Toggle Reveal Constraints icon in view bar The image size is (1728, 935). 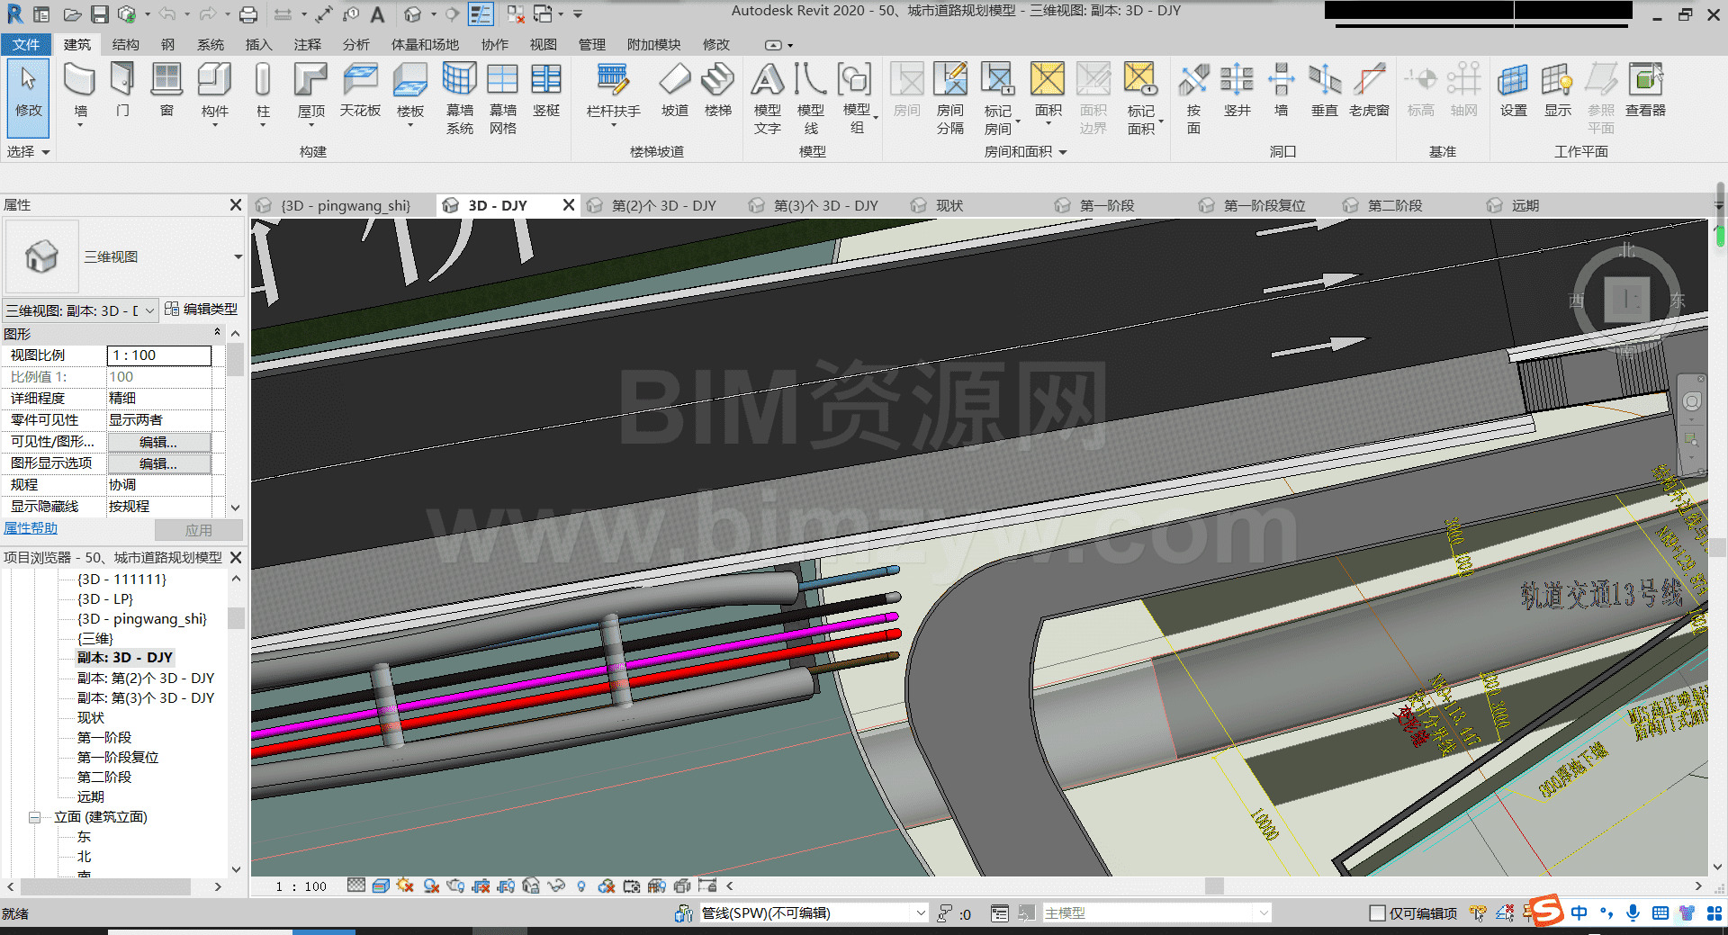click(707, 886)
